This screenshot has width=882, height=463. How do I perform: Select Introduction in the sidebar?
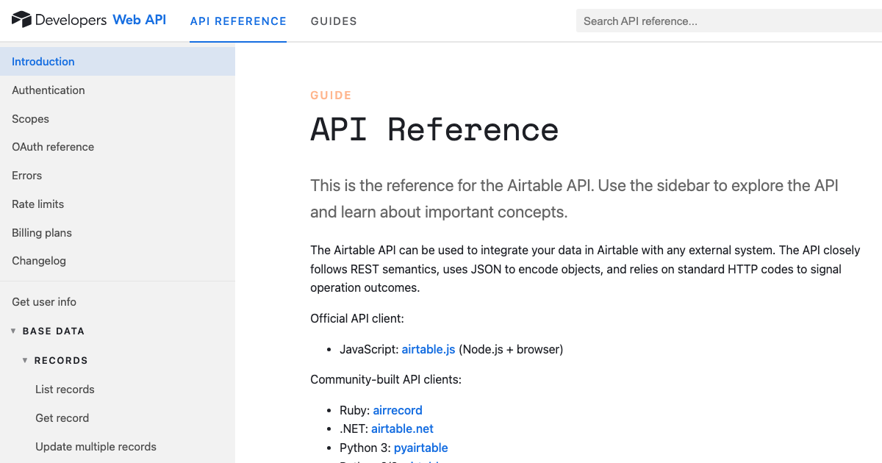[43, 61]
